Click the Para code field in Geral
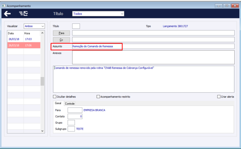 (75, 110)
